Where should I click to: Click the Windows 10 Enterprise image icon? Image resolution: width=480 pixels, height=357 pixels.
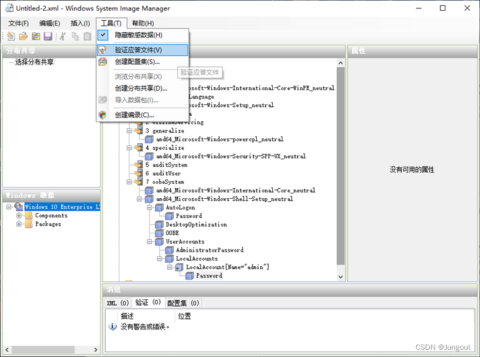click(x=19, y=207)
